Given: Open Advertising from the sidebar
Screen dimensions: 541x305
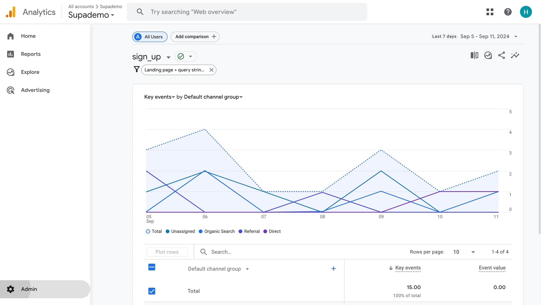Looking at the screenshot, I should (35, 90).
